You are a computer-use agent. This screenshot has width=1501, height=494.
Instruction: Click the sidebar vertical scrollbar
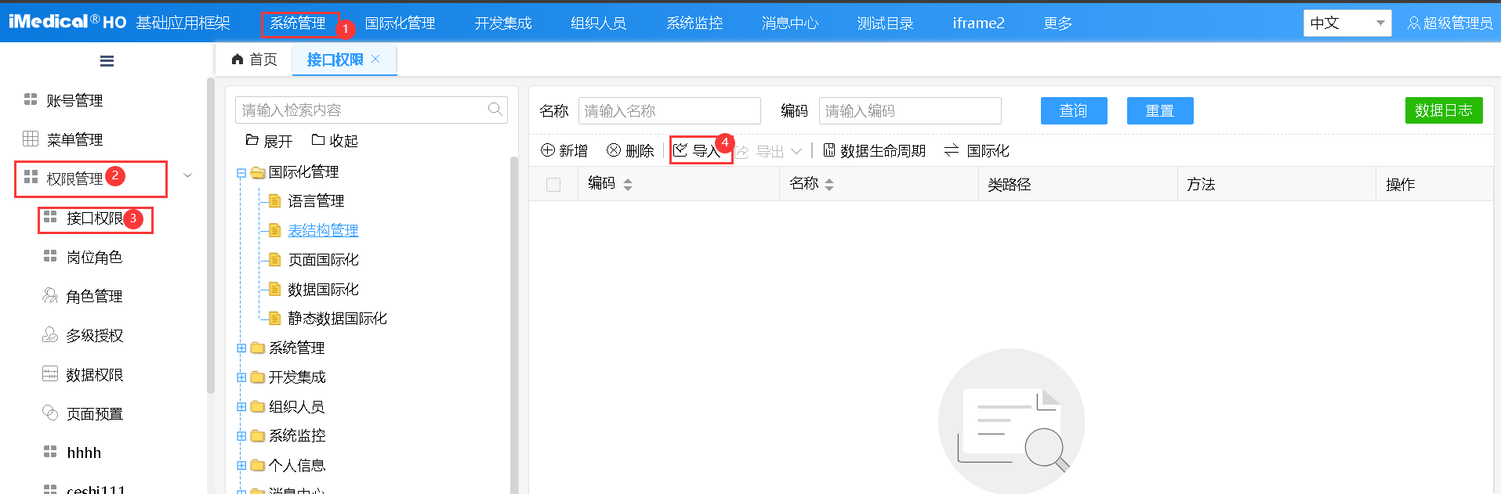click(x=210, y=235)
